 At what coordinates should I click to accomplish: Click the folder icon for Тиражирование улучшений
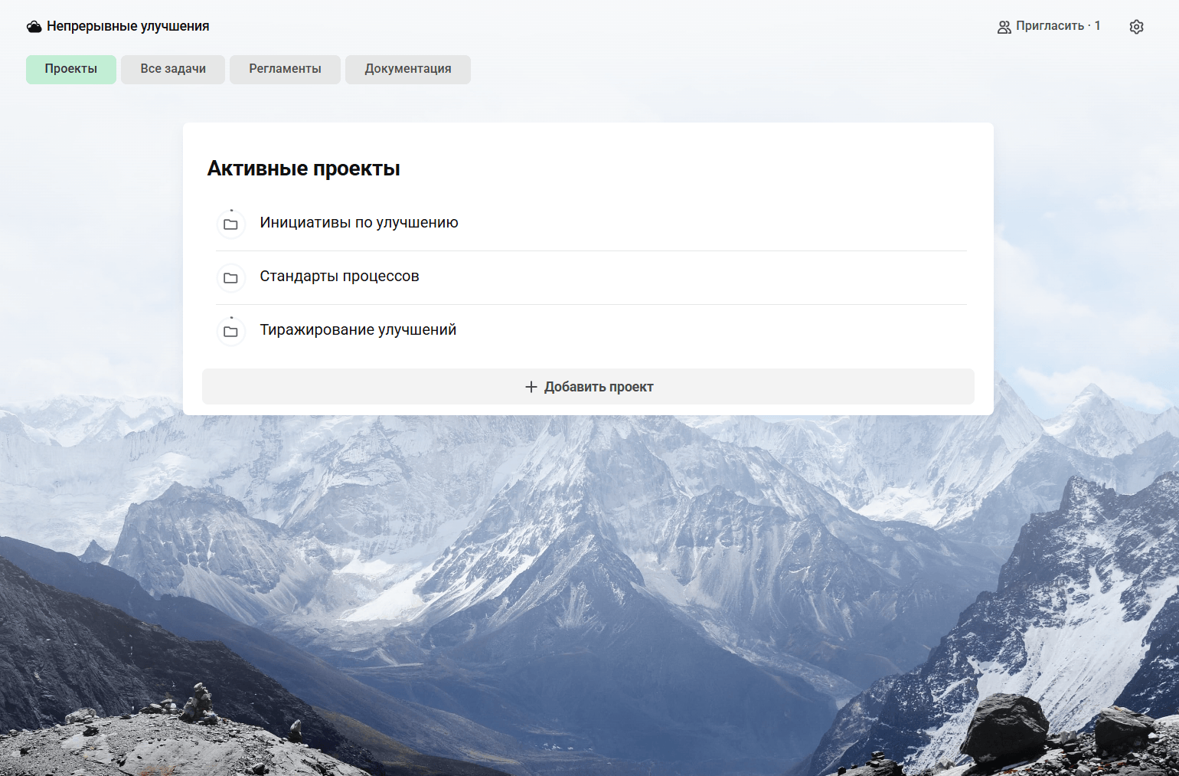(x=230, y=332)
